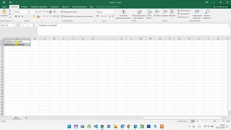Open the File (Файл) tab
Image resolution: width=231 pixels, height=130 pixels.
(x=4, y=7)
